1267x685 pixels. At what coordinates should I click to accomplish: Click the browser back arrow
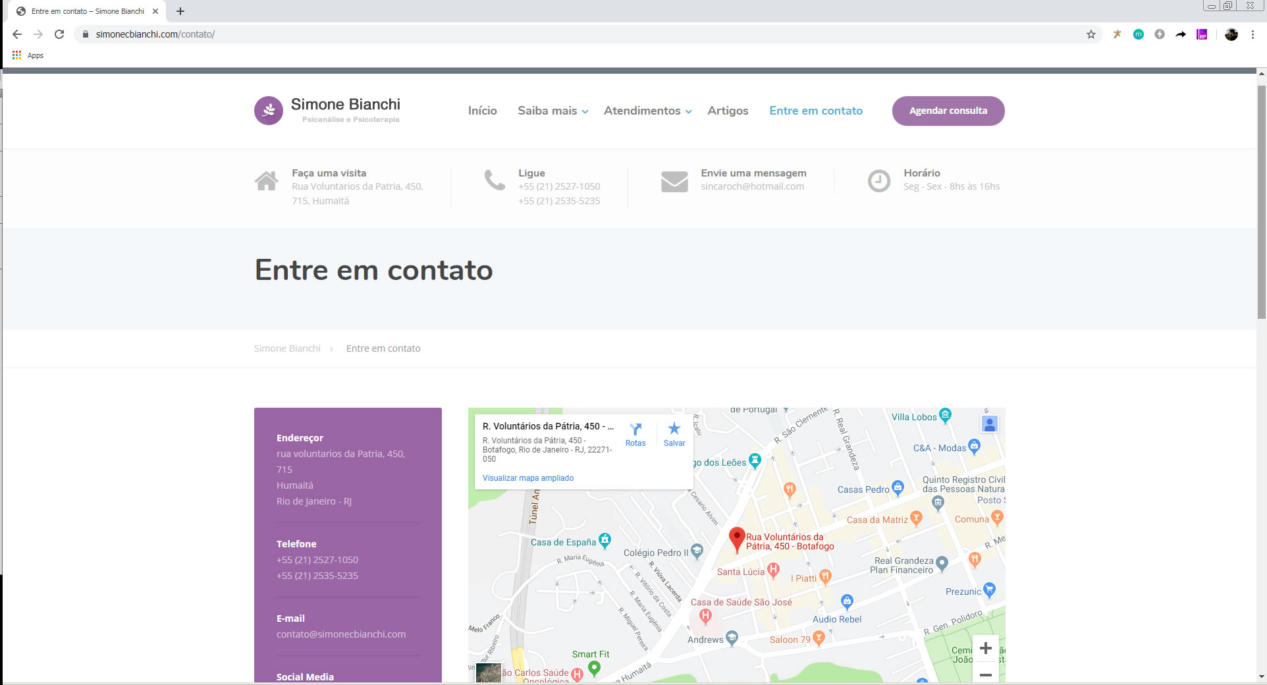(17, 34)
